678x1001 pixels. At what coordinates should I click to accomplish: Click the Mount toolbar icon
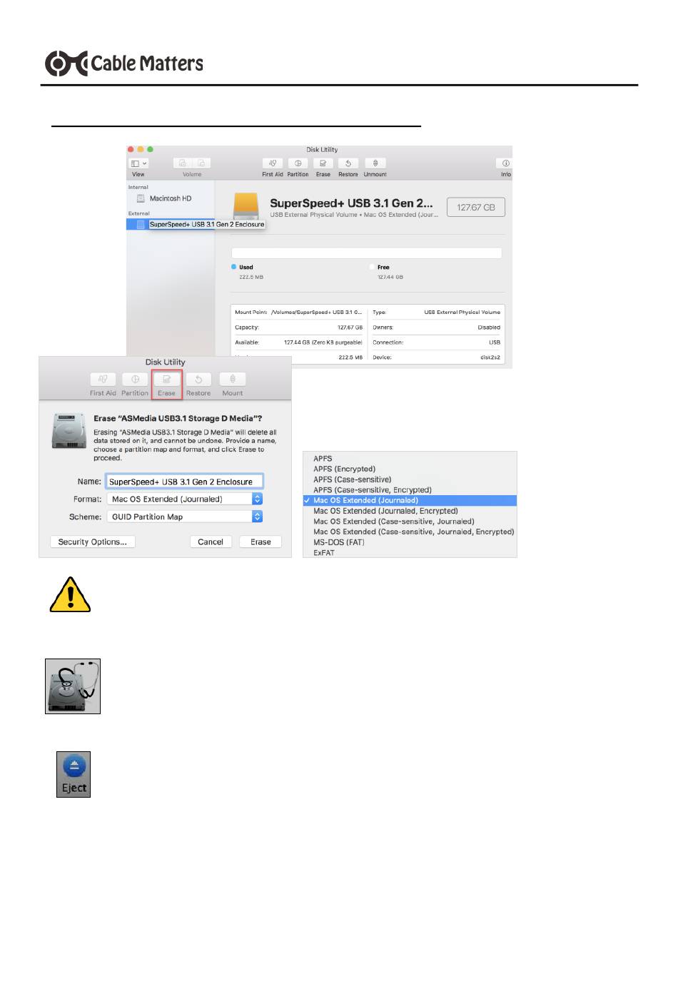pyautogui.click(x=233, y=380)
